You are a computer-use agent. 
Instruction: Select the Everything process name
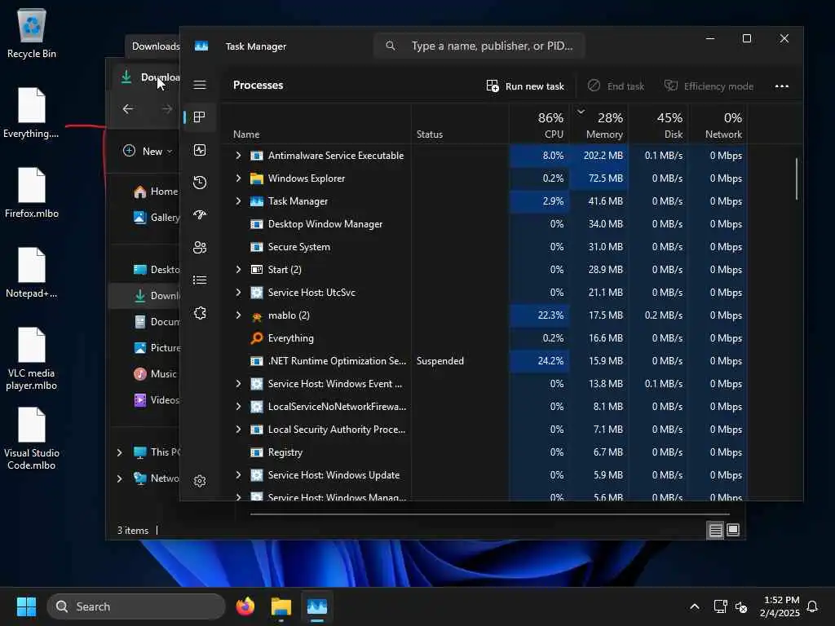291,338
